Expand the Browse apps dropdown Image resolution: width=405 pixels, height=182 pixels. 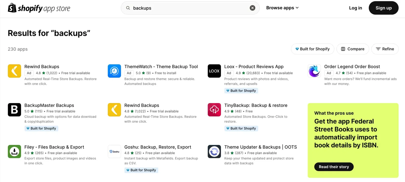click(282, 8)
